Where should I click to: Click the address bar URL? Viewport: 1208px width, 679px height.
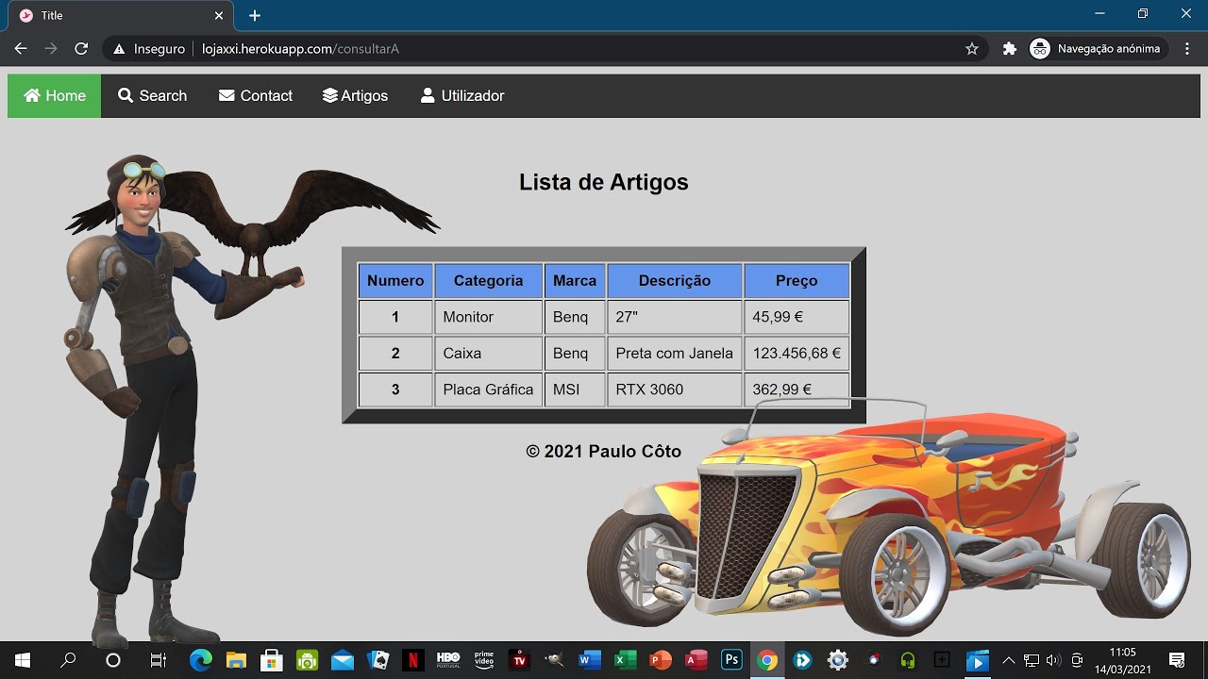pos(300,48)
